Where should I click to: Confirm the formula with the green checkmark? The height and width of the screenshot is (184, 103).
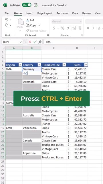pyautogui.click(x=35, y=42)
